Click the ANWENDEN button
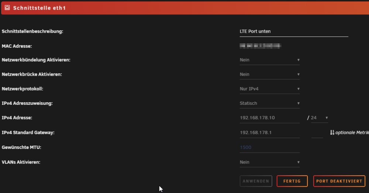The height and width of the screenshot is (193, 369). [256, 181]
